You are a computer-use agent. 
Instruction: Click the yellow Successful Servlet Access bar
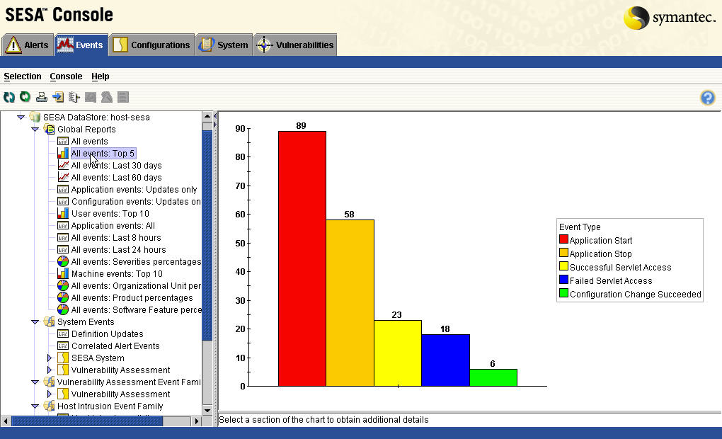[397, 353]
